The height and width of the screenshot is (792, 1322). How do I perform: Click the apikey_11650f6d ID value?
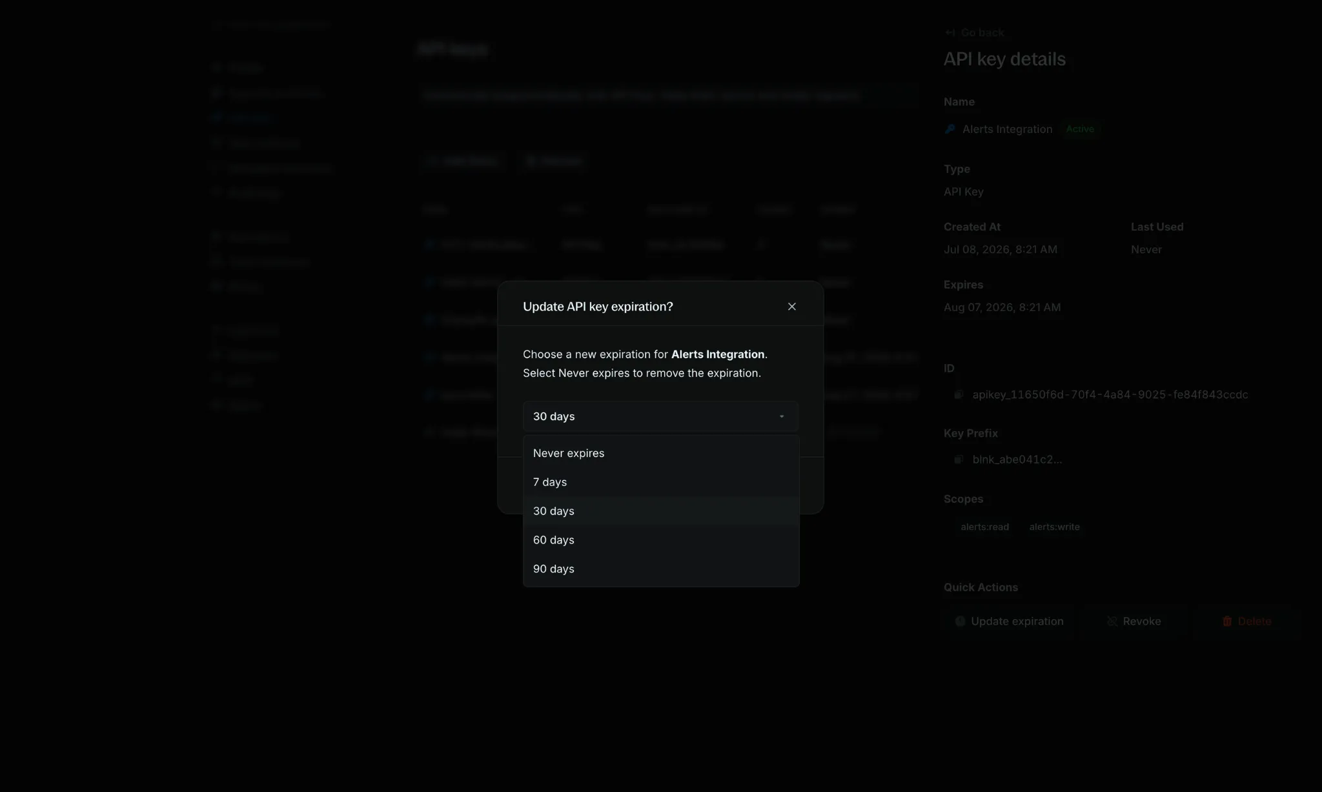click(x=1110, y=394)
